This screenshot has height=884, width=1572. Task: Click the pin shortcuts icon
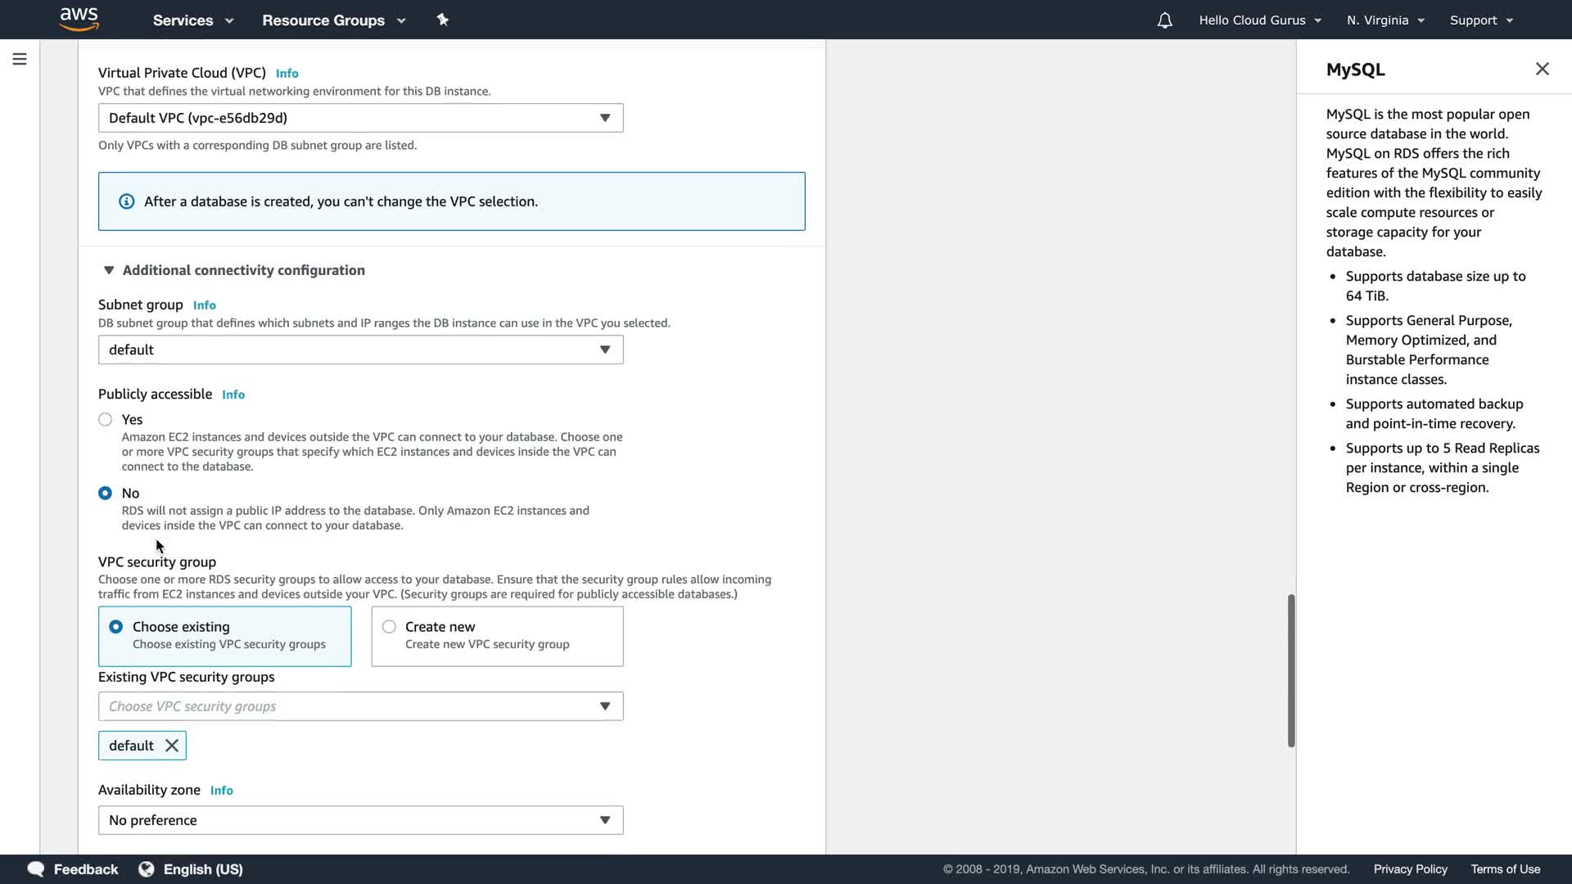[x=443, y=20]
